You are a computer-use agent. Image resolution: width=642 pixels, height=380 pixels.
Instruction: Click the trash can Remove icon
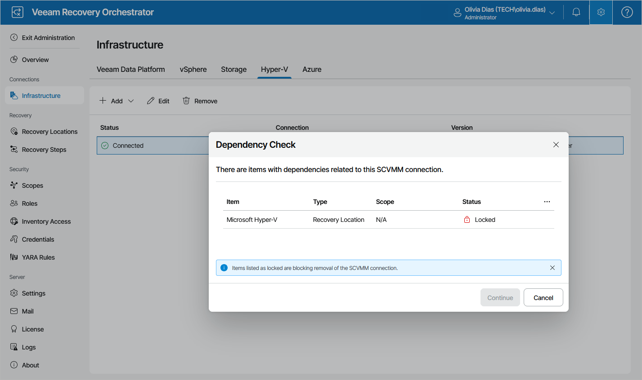[186, 101]
